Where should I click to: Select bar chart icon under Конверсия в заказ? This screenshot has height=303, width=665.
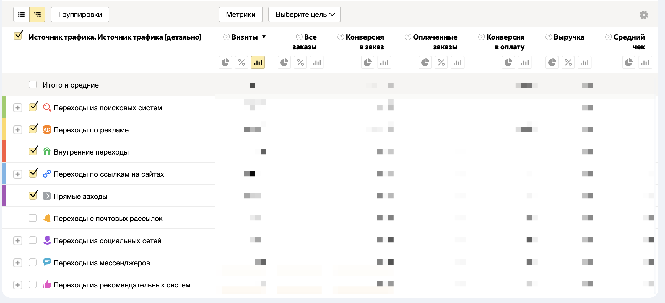click(384, 62)
